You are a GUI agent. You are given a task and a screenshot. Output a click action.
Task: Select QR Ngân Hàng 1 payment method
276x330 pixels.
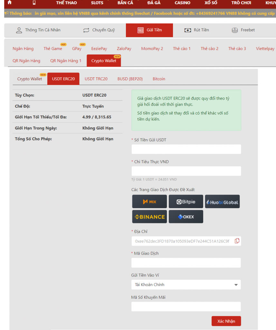(66, 61)
